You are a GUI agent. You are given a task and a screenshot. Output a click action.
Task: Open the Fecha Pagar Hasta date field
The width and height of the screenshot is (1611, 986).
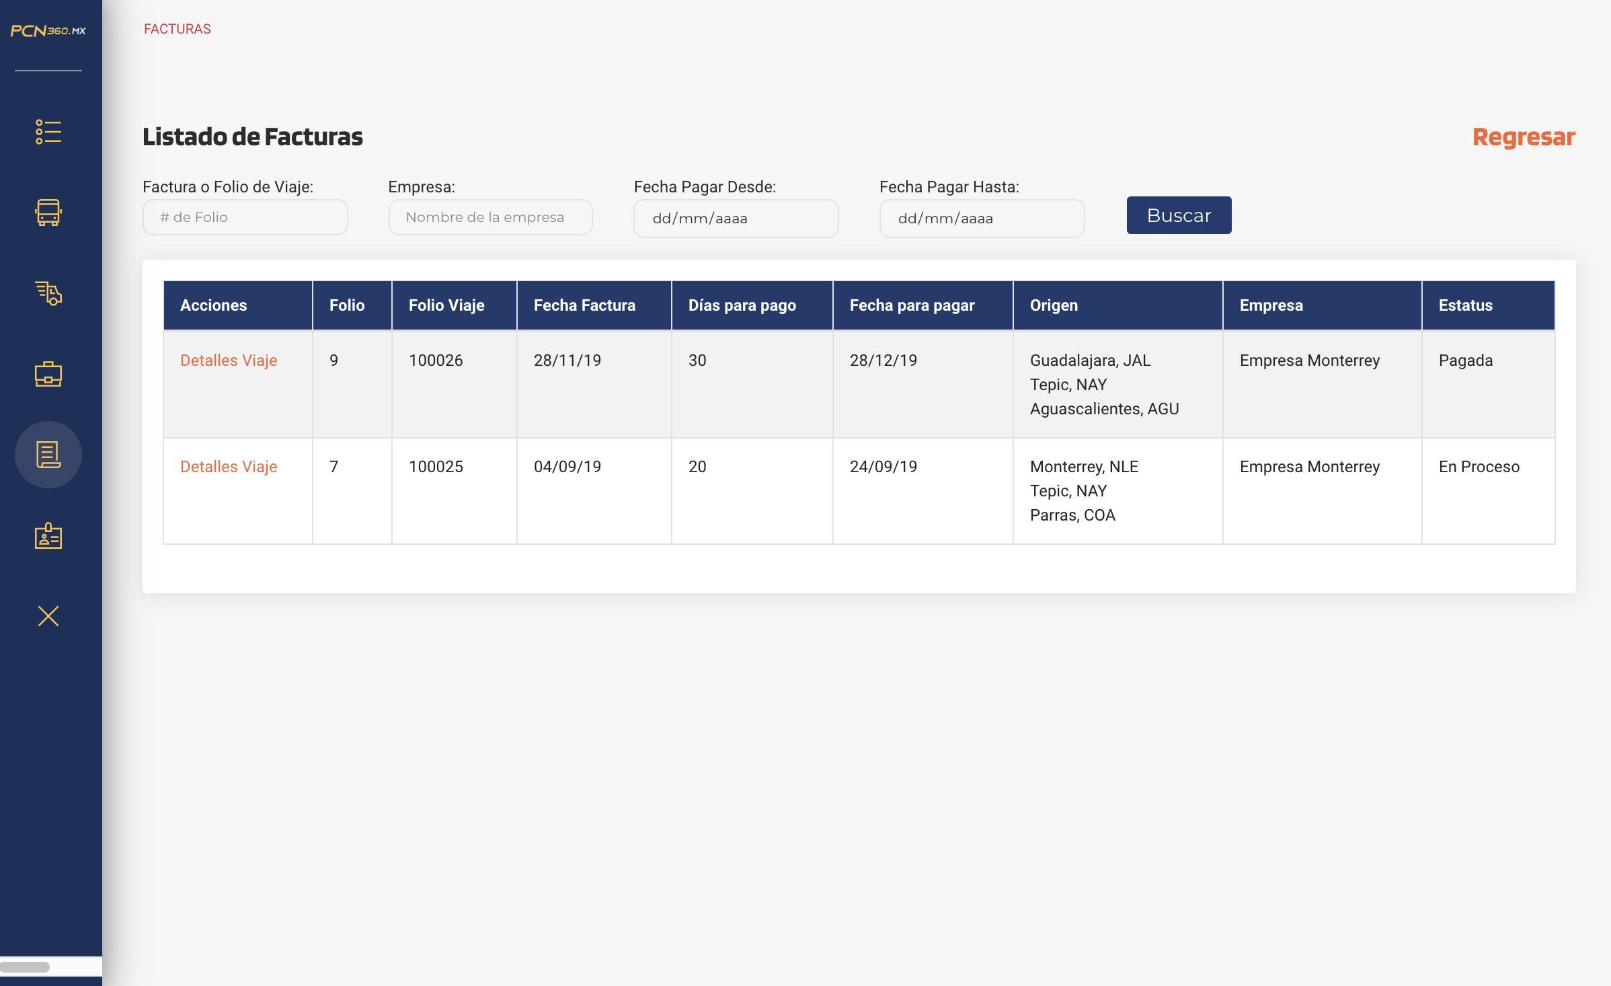click(x=982, y=219)
